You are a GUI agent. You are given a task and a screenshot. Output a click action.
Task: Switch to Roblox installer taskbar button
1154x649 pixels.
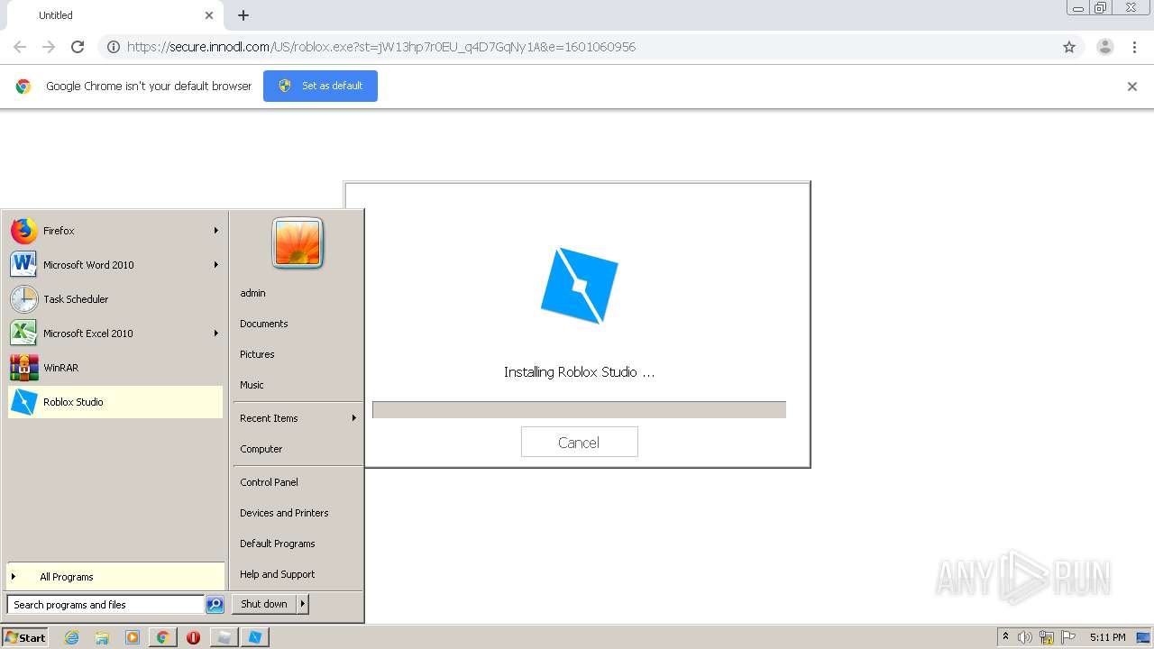[255, 637]
